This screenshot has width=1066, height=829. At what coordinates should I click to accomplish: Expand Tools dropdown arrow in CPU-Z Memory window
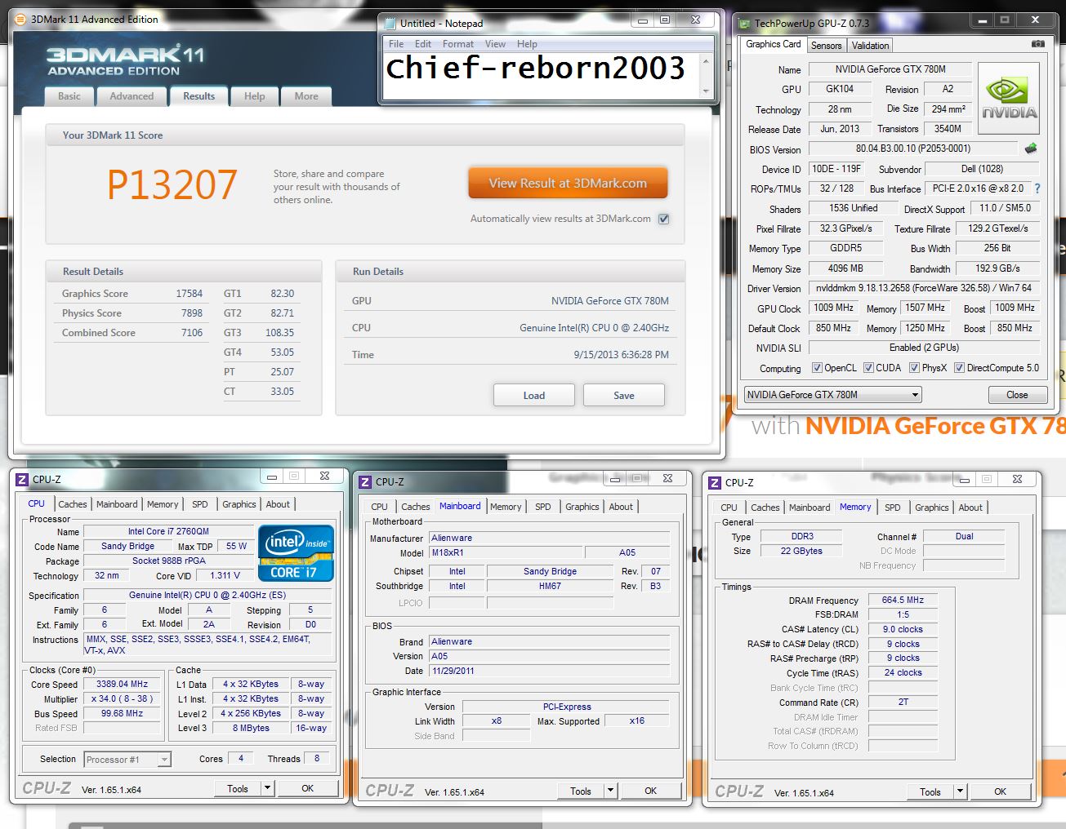point(960,791)
